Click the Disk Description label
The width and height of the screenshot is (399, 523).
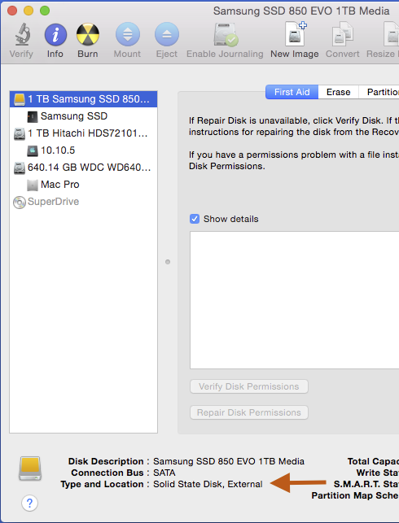coord(106,461)
